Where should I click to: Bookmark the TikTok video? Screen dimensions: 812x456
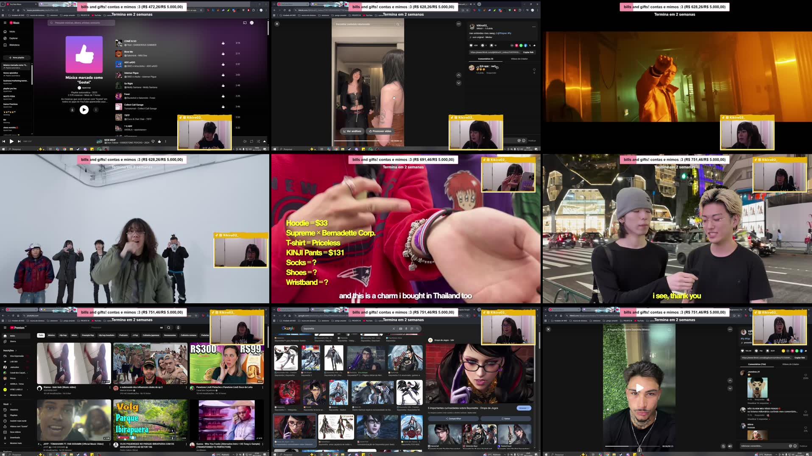point(492,45)
